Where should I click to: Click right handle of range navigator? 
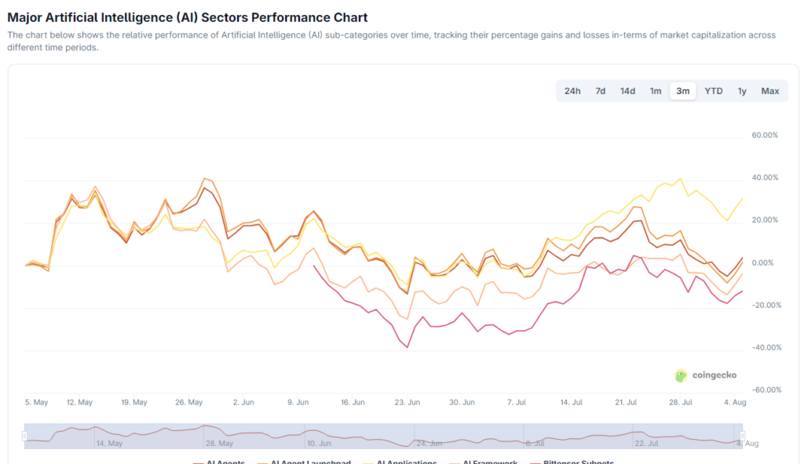tap(742, 435)
